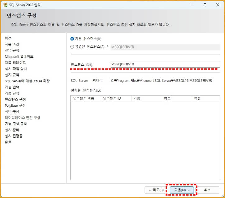
Task: Click the 전역 규칙 step in the sidebar
Action: click(x=12, y=50)
